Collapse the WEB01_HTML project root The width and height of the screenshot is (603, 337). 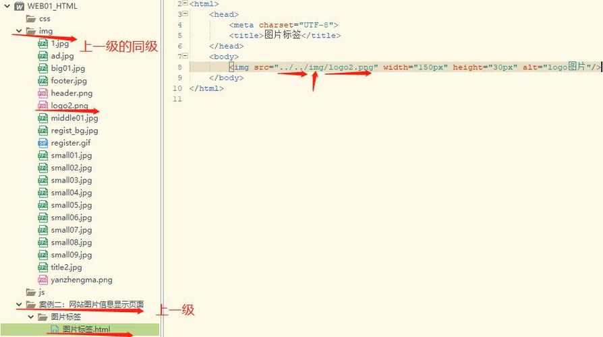tap(7, 6)
